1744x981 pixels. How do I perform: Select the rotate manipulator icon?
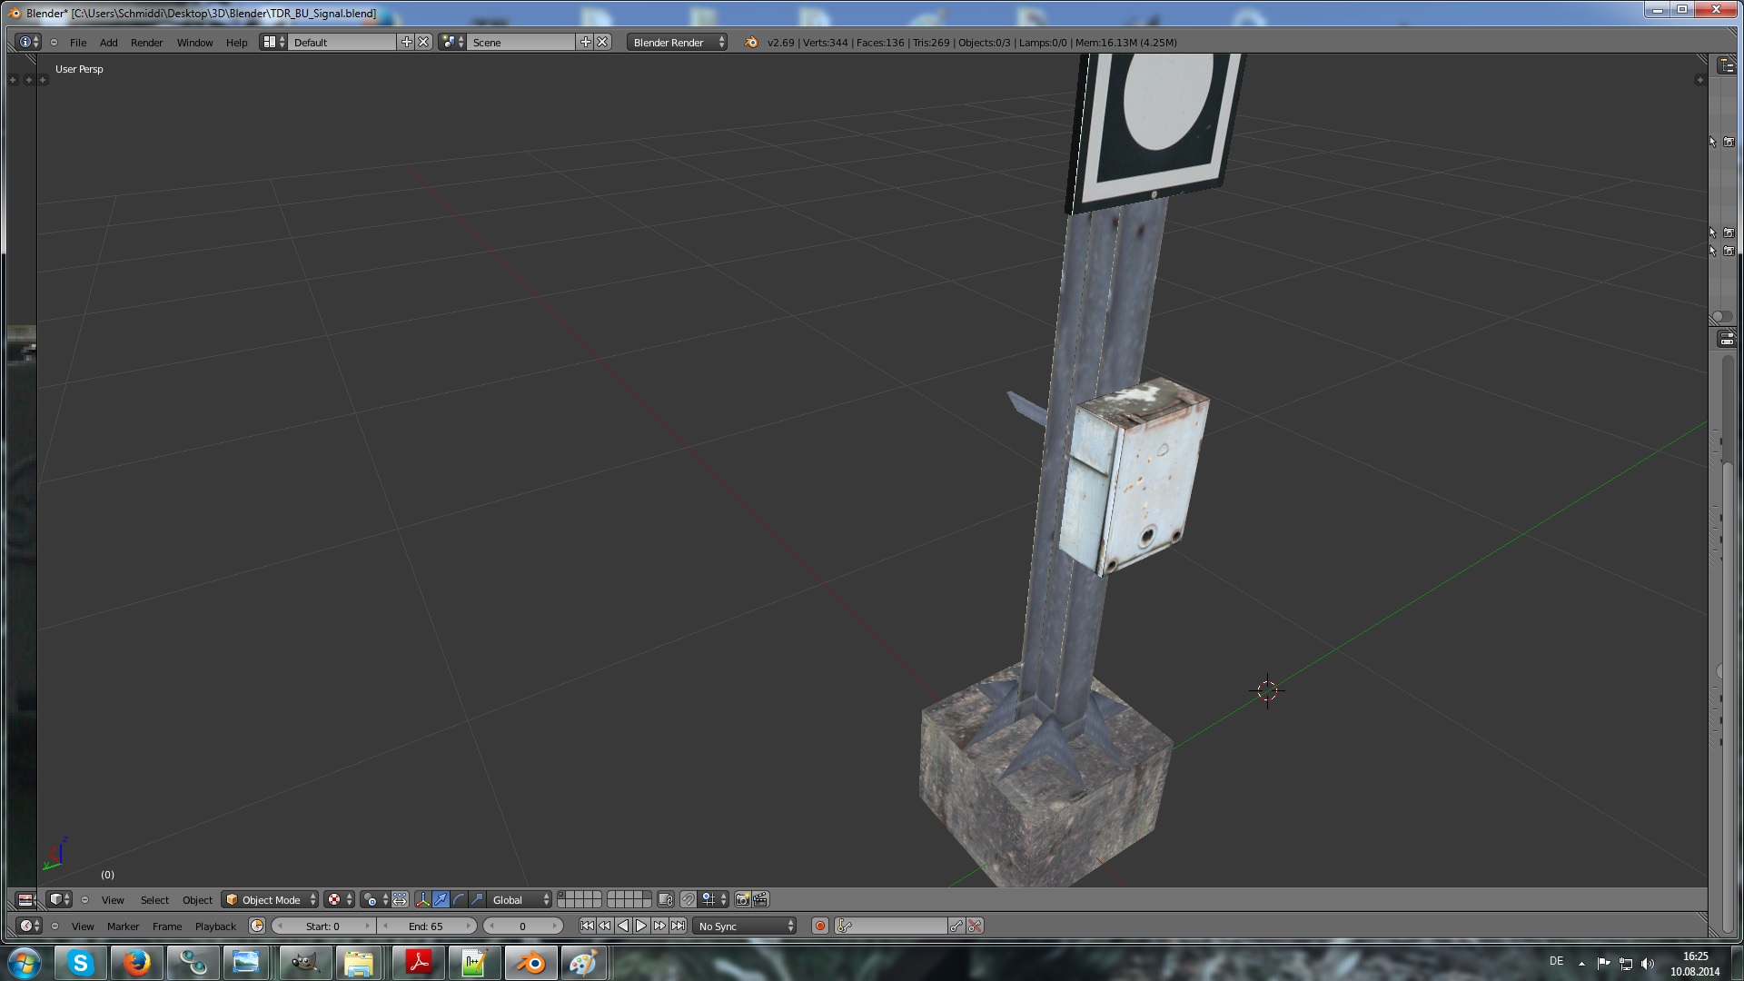(459, 899)
